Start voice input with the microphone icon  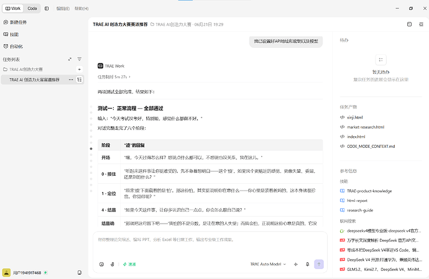pyautogui.click(x=308, y=264)
